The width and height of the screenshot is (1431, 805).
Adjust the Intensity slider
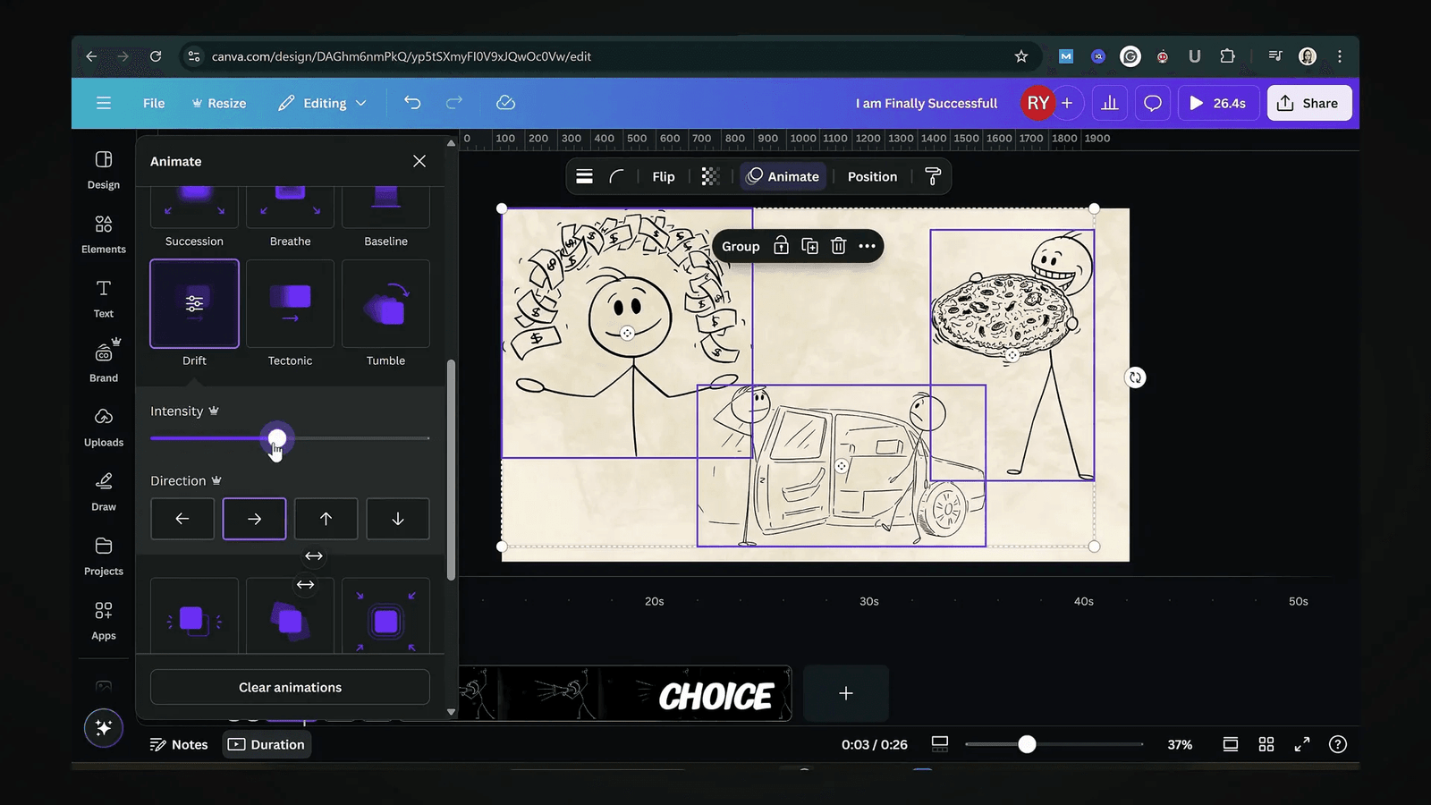277,438
